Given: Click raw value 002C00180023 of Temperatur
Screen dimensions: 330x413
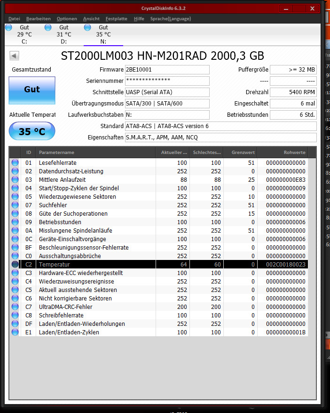Looking at the screenshot, I should (285, 265).
